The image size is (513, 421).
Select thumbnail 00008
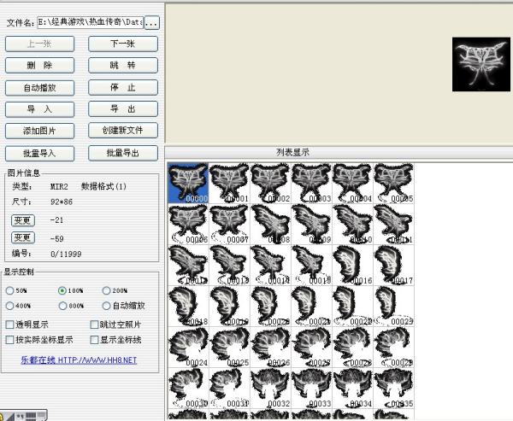coord(270,225)
